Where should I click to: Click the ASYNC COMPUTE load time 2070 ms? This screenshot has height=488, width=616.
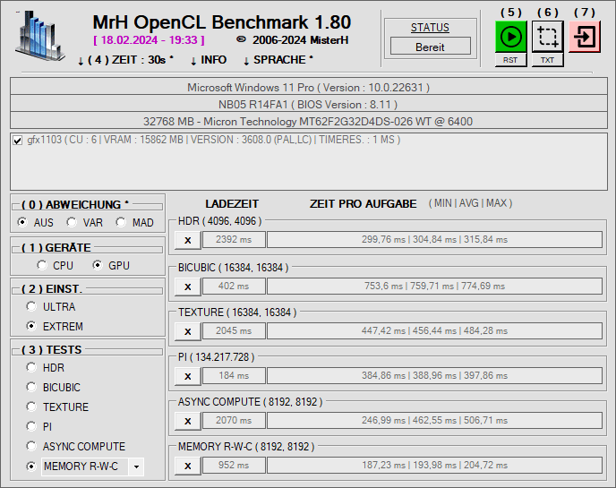234,421
